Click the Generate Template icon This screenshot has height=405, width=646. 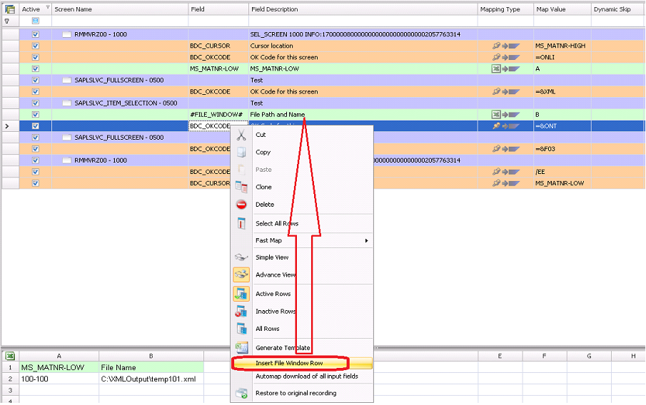(x=241, y=347)
